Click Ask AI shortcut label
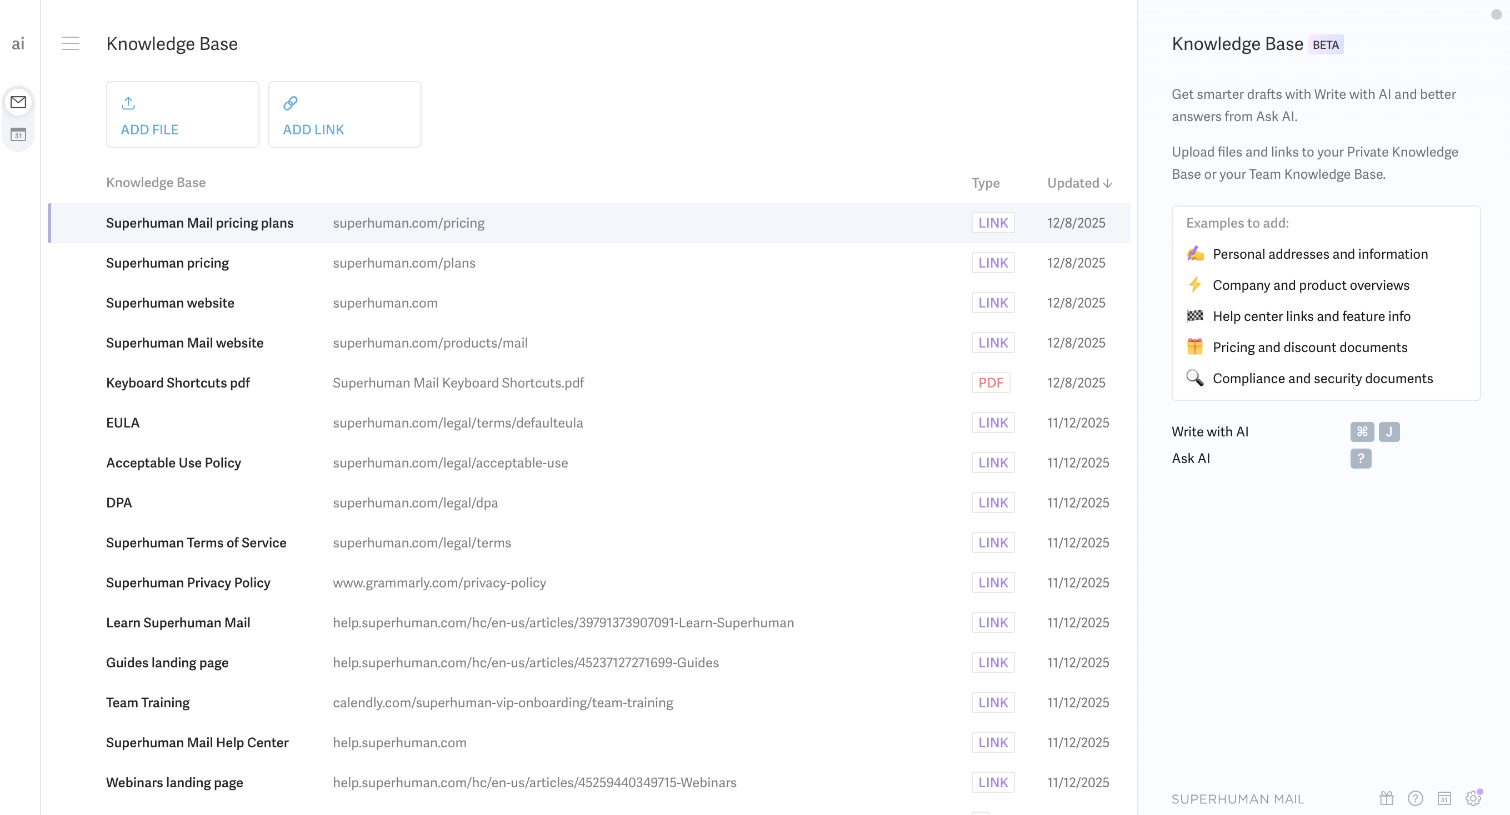Screen dimensions: 1510x815 (x=1191, y=459)
